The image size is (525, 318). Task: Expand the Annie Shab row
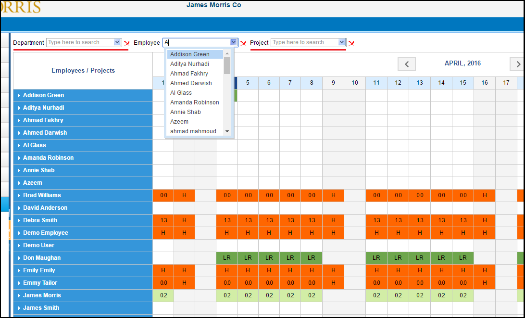pos(19,171)
